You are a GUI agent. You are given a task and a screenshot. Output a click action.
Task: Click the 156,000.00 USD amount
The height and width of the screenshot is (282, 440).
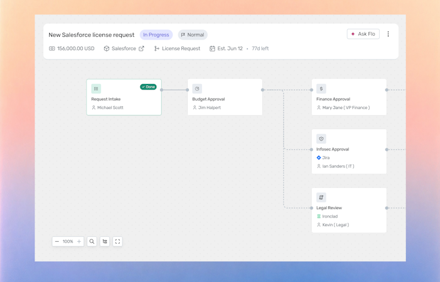coord(76,48)
